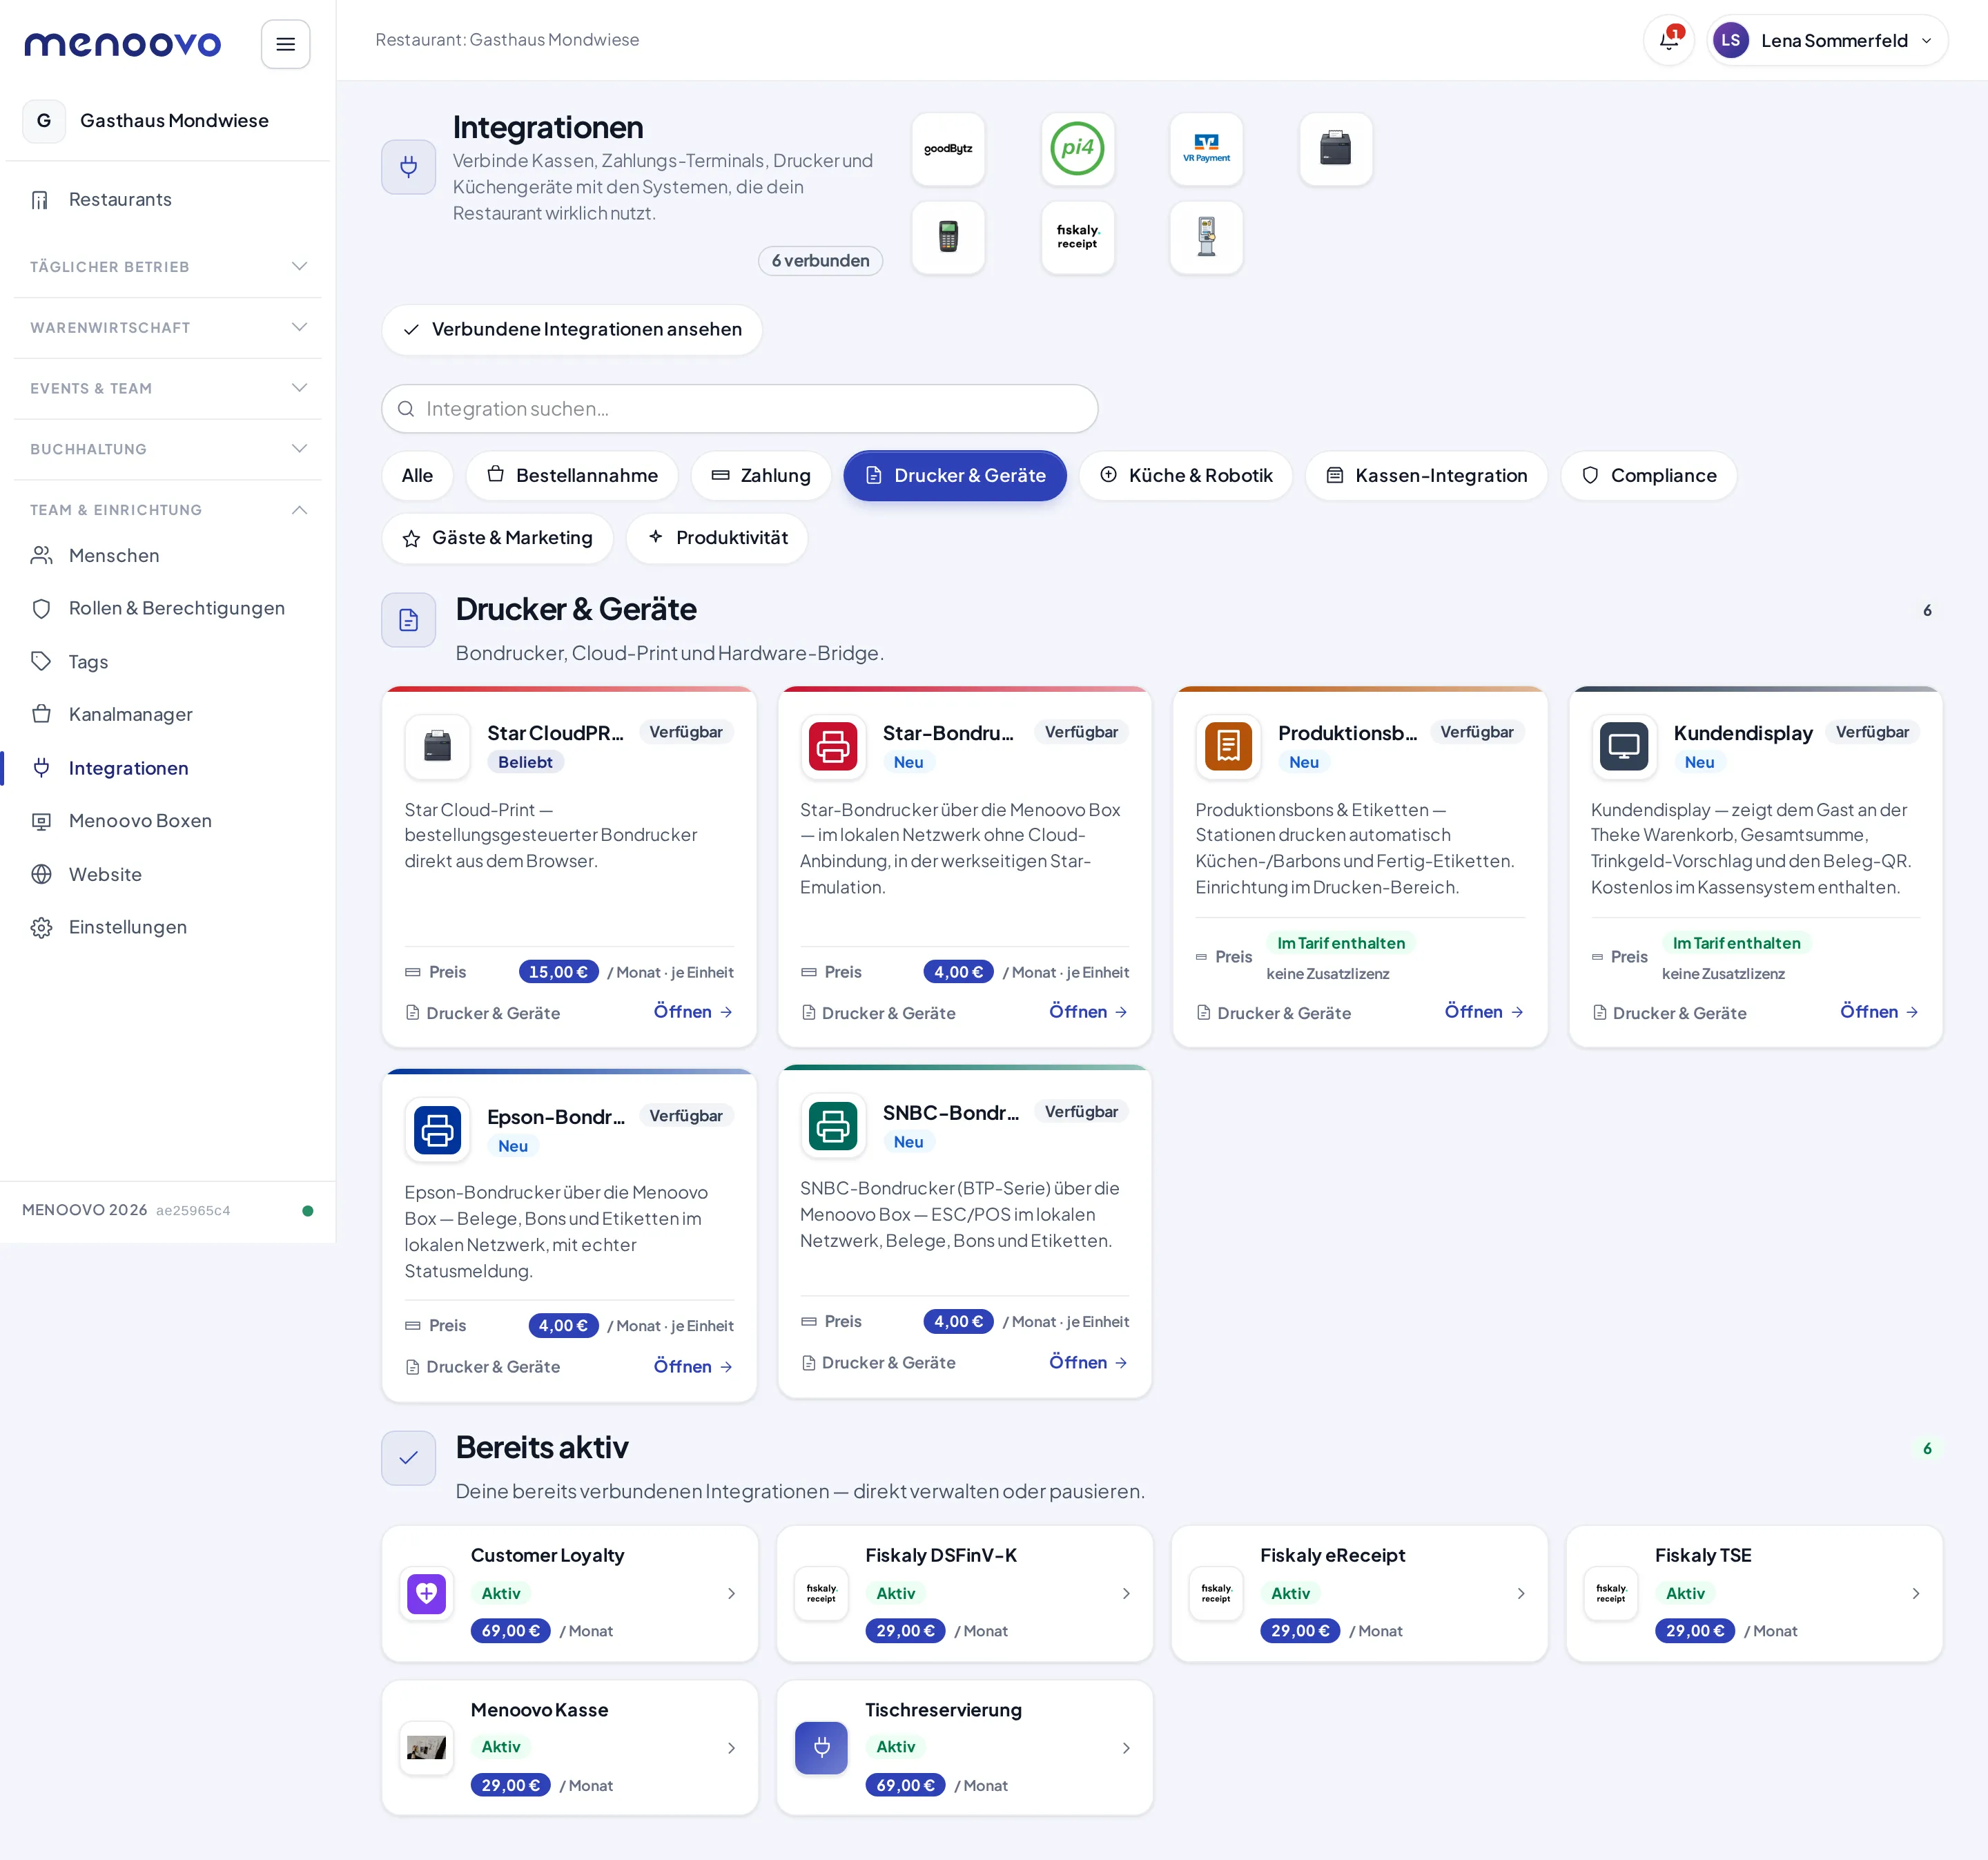Collapse the Team & Einrichtung section
Viewport: 1988px width, 1860px height.
point(168,510)
